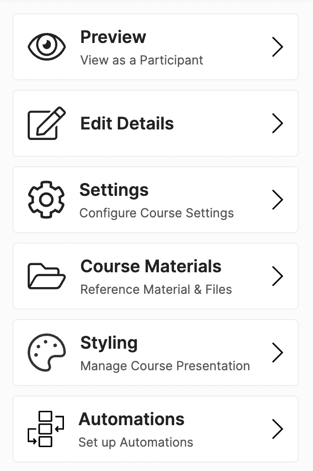Select the Automations workflow icon
Screen dimensions: 313x471
(46, 429)
